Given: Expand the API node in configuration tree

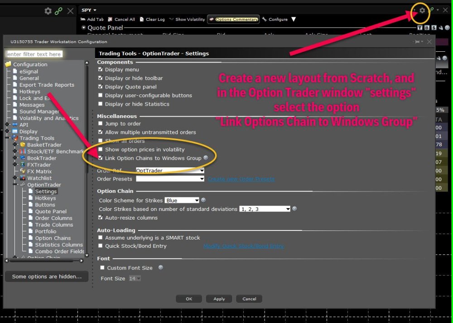Looking at the screenshot, I should point(7,125).
